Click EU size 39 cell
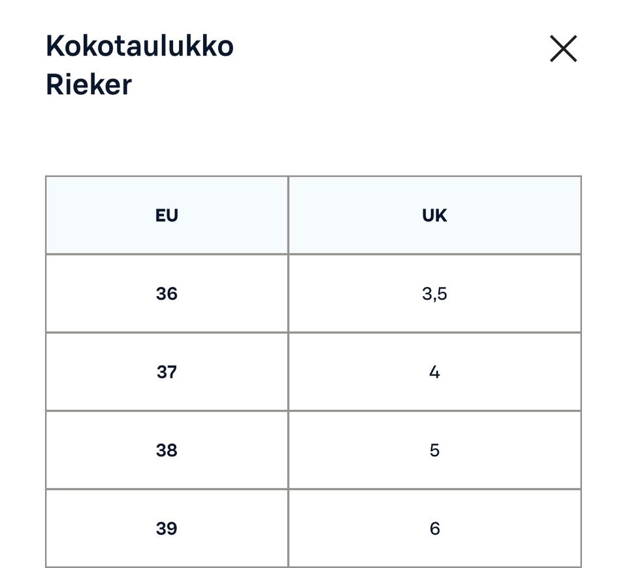The width and height of the screenshot is (627, 568). click(166, 528)
